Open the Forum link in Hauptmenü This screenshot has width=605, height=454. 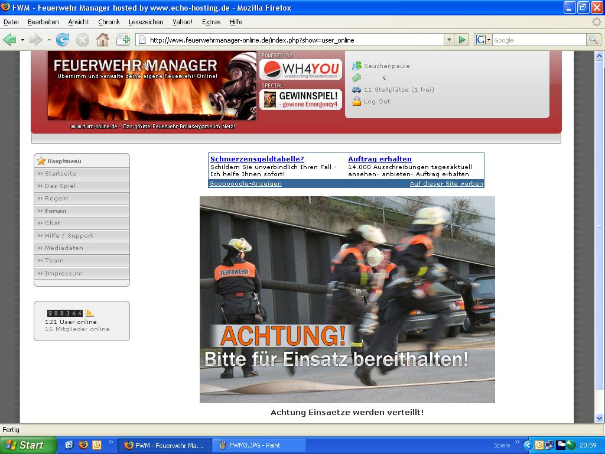(x=56, y=210)
